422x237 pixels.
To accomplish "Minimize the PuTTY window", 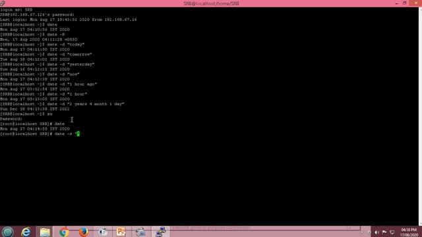I will pos(396,3).
